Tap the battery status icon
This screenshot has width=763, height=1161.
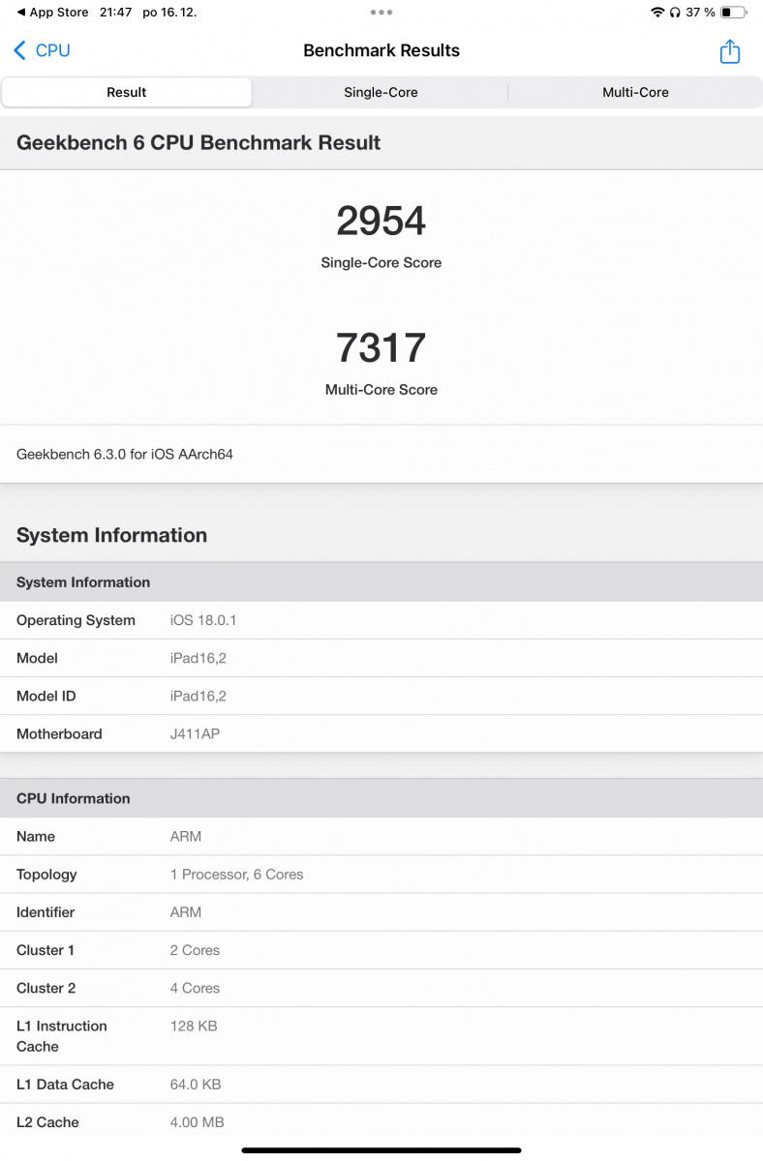(x=733, y=13)
